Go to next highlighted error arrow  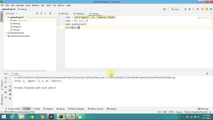[x=211, y=18]
